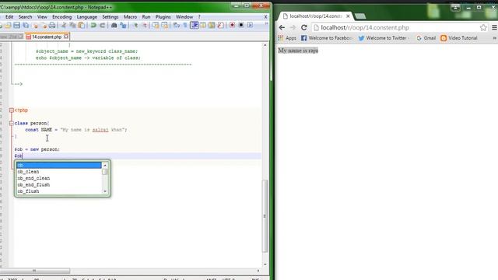Open Find with the binoculars icon
The image size is (498, 280).
pyautogui.click(x=114, y=25)
